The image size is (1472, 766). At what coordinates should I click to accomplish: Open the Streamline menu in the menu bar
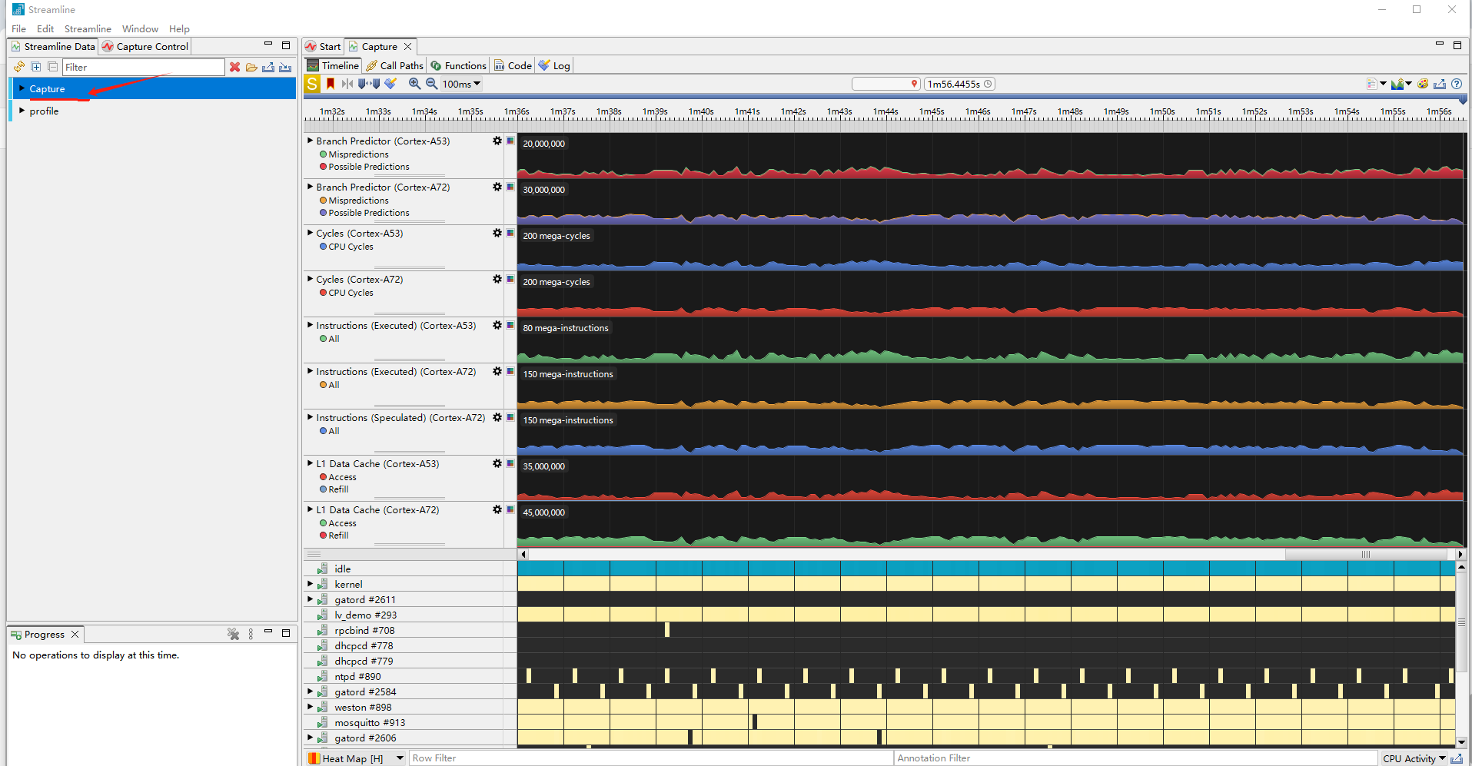coord(88,29)
